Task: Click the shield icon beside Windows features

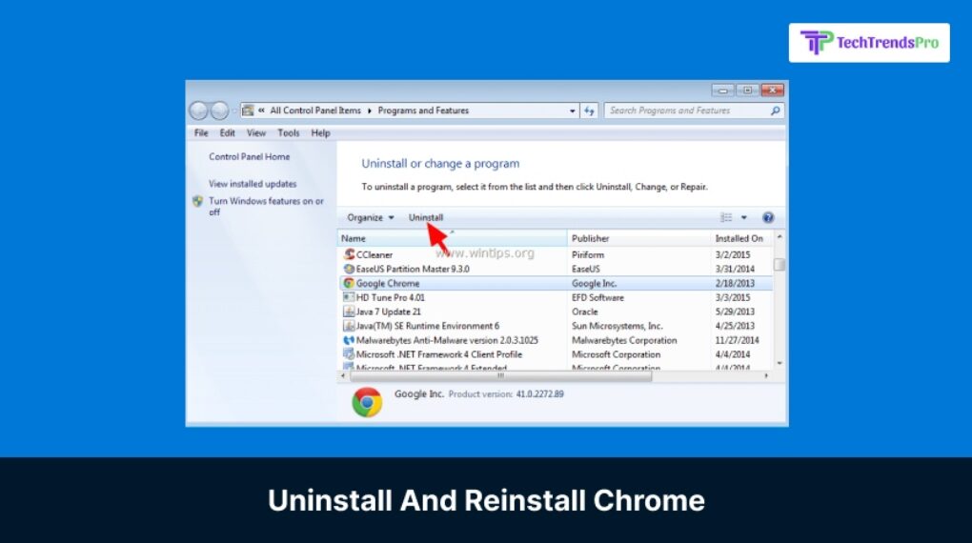Action: click(198, 201)
